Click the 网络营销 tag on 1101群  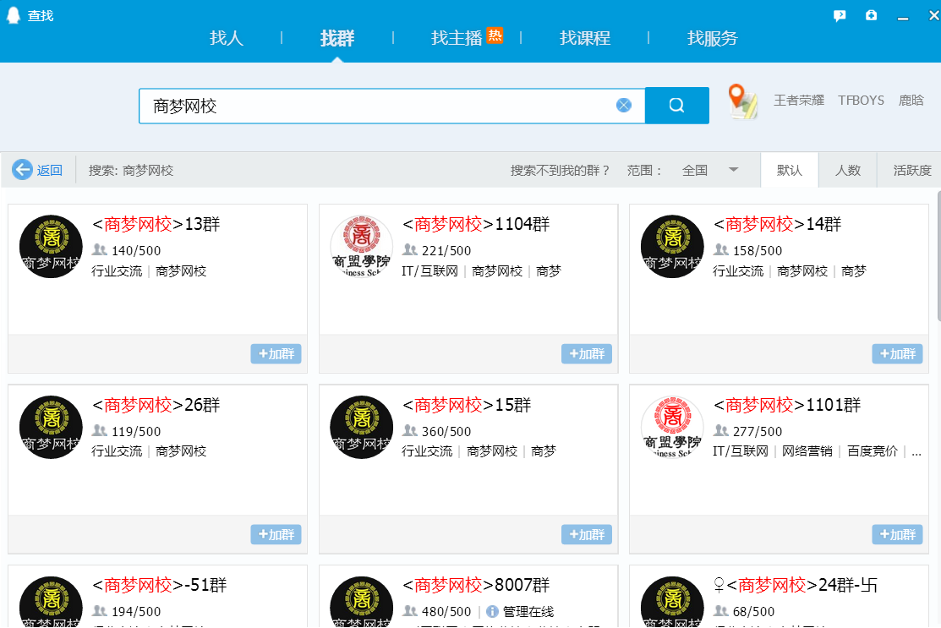(807, 451)
